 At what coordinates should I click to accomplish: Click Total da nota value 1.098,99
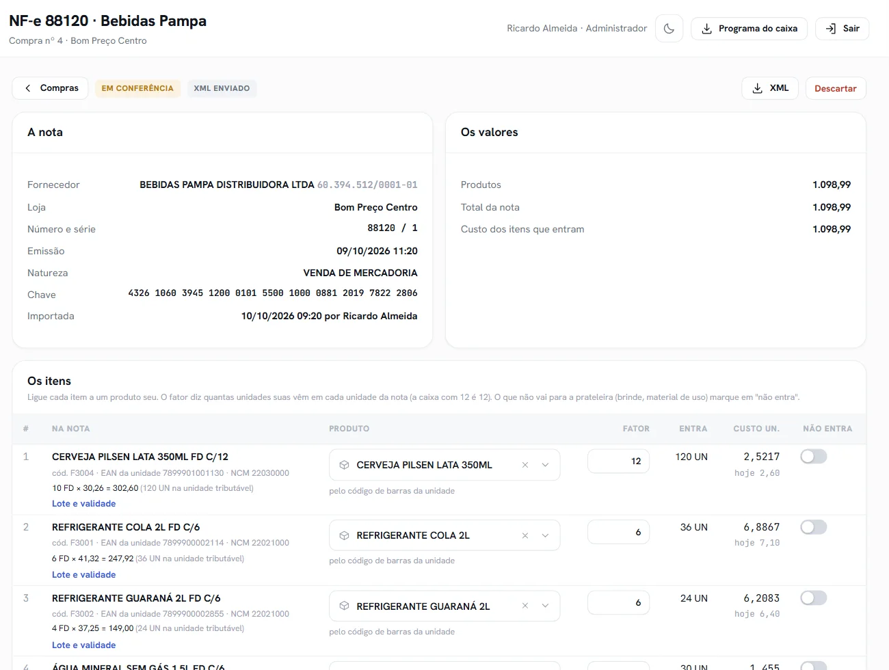coord(832,207)
